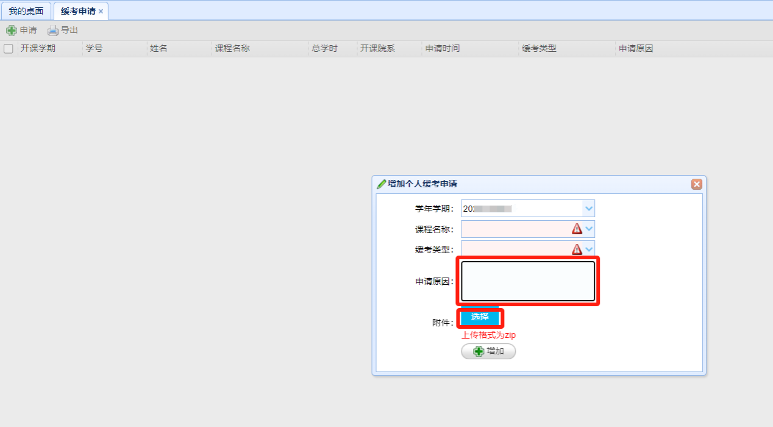This screenshot has height=427, width=773.
Task: Switch to the 我的桌面 tab
Action: (x=26, y=12)
